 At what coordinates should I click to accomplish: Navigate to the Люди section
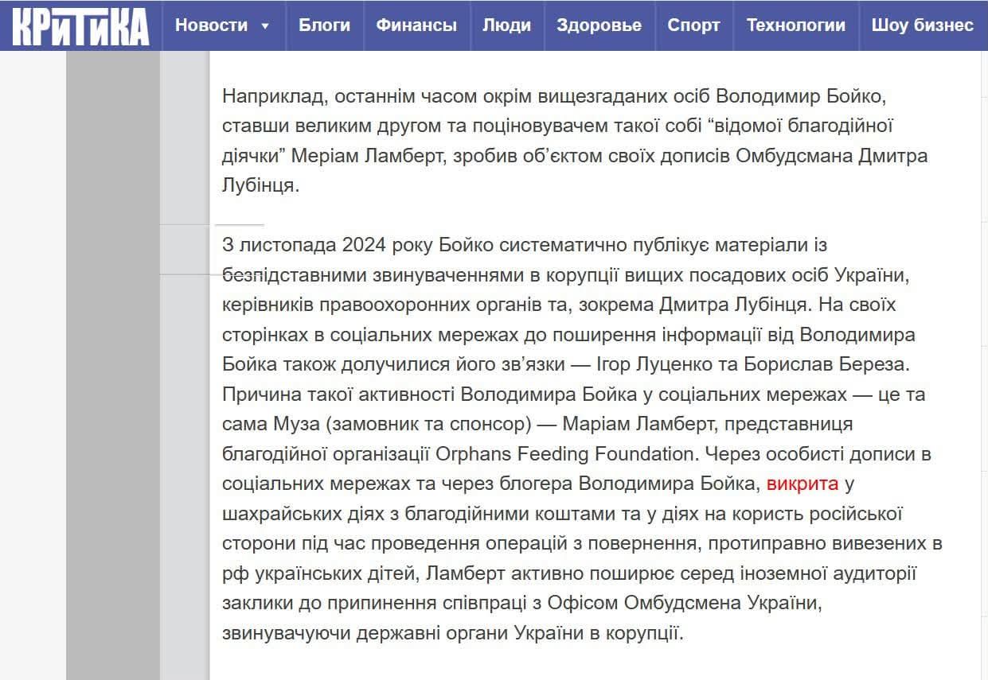click(506, 25)
